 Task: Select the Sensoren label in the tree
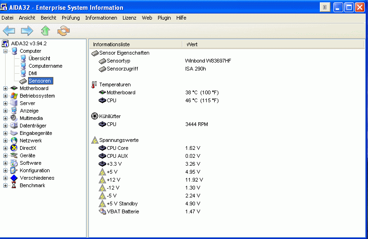point(40,81)
